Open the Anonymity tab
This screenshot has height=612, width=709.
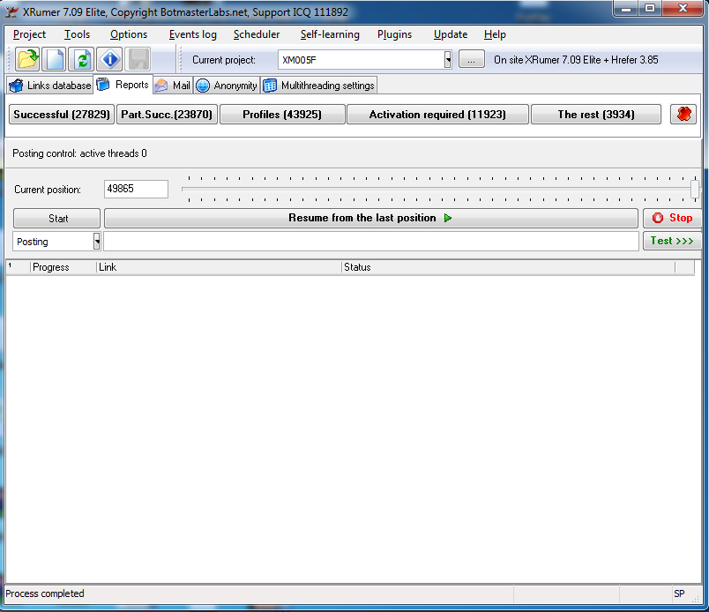227,85
